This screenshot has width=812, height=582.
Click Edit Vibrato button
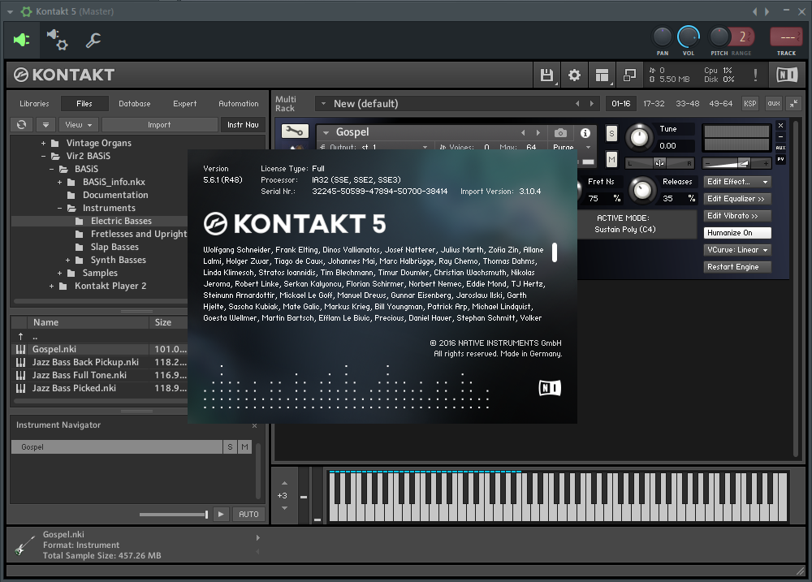[737, 216]
